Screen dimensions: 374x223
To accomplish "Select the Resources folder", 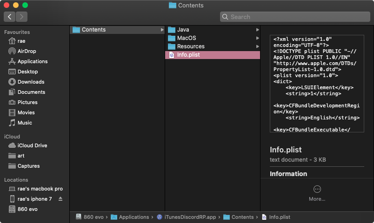I will [213, 46].
